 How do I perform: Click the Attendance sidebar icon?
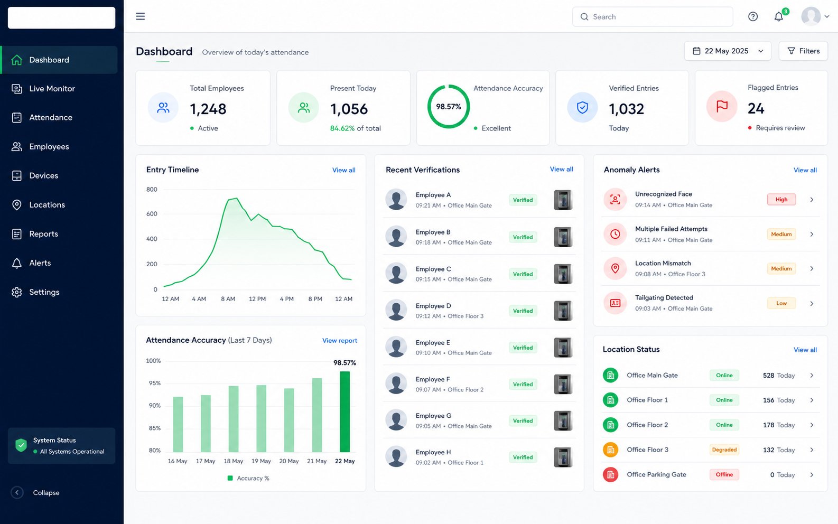pyautogui.click(x=17, y=118)
